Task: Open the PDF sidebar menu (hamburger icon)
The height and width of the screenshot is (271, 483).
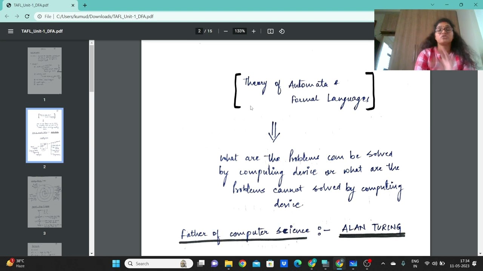Action: (11, 31)
